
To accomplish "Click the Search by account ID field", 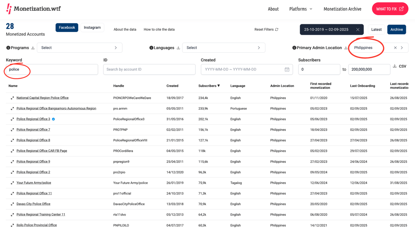I will click(149, 69).
